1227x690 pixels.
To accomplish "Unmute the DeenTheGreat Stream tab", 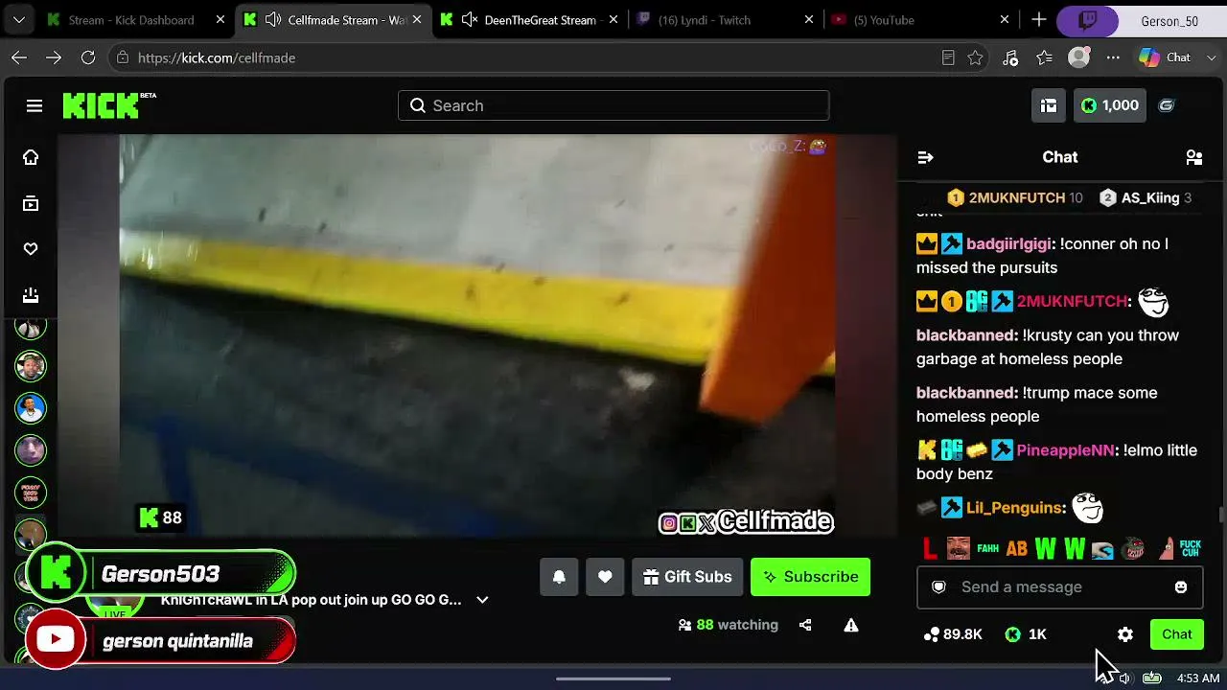I will pos(470,20).
